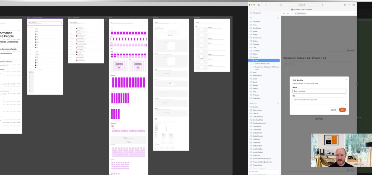The height and width of the screenshot is (175, 372).
Task: Click the Save button in the Edit Profile dialog
Action: [342, 110]
